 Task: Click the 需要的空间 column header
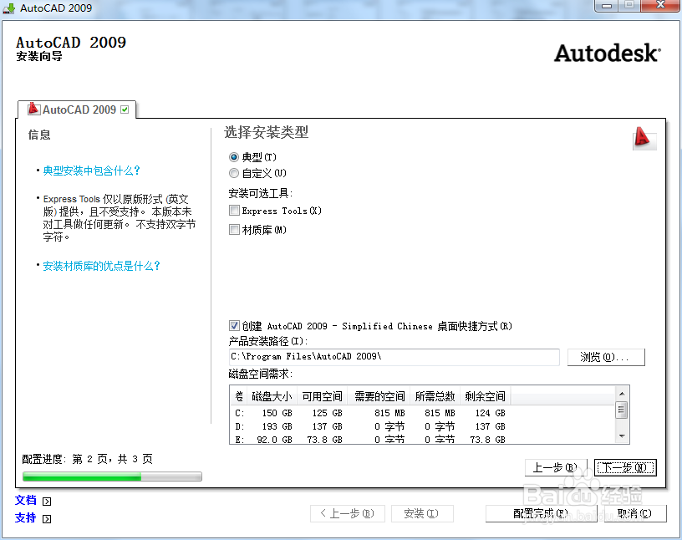point(379,396)
